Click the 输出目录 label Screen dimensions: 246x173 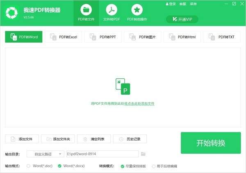pos(13,154)
